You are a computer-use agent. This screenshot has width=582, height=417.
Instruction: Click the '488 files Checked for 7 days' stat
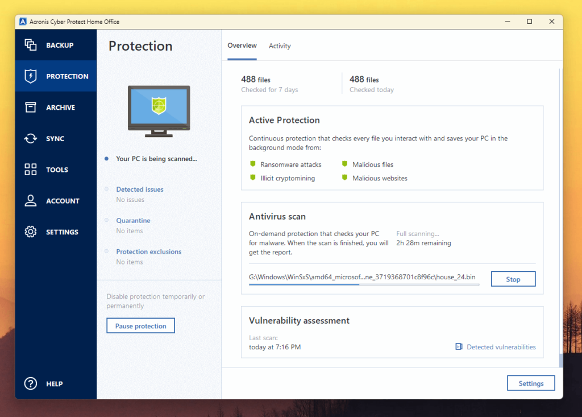(x=269, y=84)
